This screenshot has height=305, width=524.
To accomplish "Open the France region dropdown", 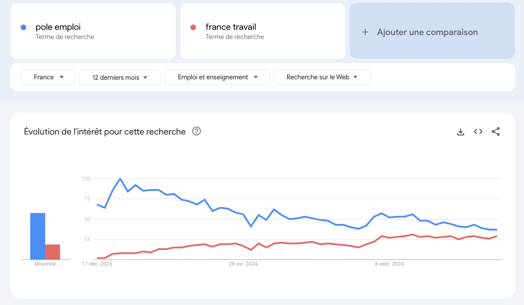I will [x=48, y=77].
